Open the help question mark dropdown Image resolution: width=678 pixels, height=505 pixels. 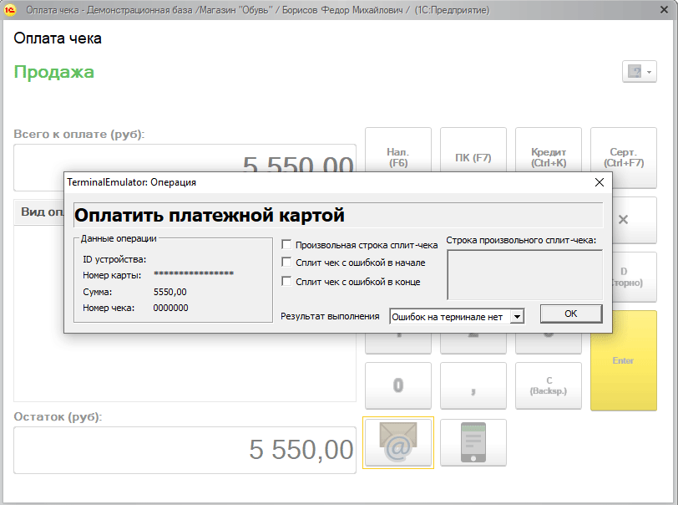(x=640, y=72)
